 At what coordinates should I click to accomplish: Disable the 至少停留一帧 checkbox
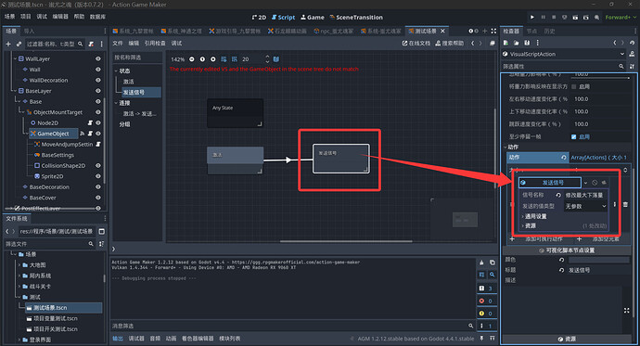tap(574, 136)
